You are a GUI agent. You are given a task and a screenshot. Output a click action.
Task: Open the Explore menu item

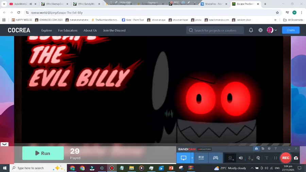coord(47,30)
